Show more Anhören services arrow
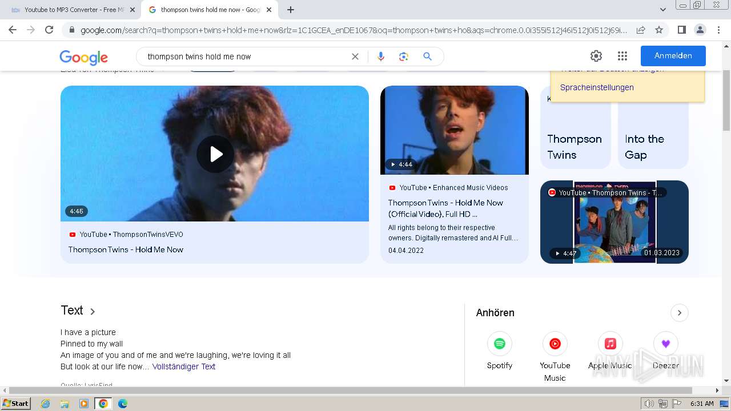Screen dimensions: 731x411 [x=680, y=313]
